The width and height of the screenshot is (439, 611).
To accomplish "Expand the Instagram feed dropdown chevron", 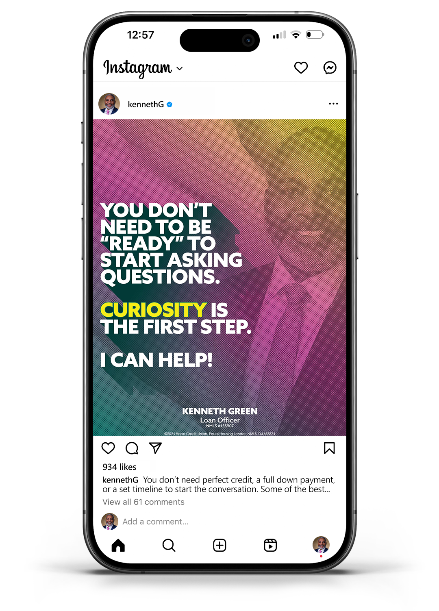I will pyautogui.click(x=180, y=69).
